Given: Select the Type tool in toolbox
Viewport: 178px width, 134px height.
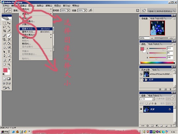Looking at the screenshot, I should 9,52.
